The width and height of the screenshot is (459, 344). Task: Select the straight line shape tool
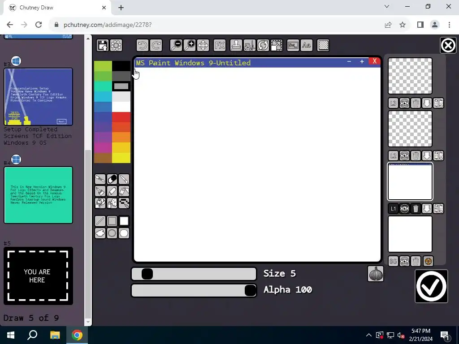tap(100, 221)
